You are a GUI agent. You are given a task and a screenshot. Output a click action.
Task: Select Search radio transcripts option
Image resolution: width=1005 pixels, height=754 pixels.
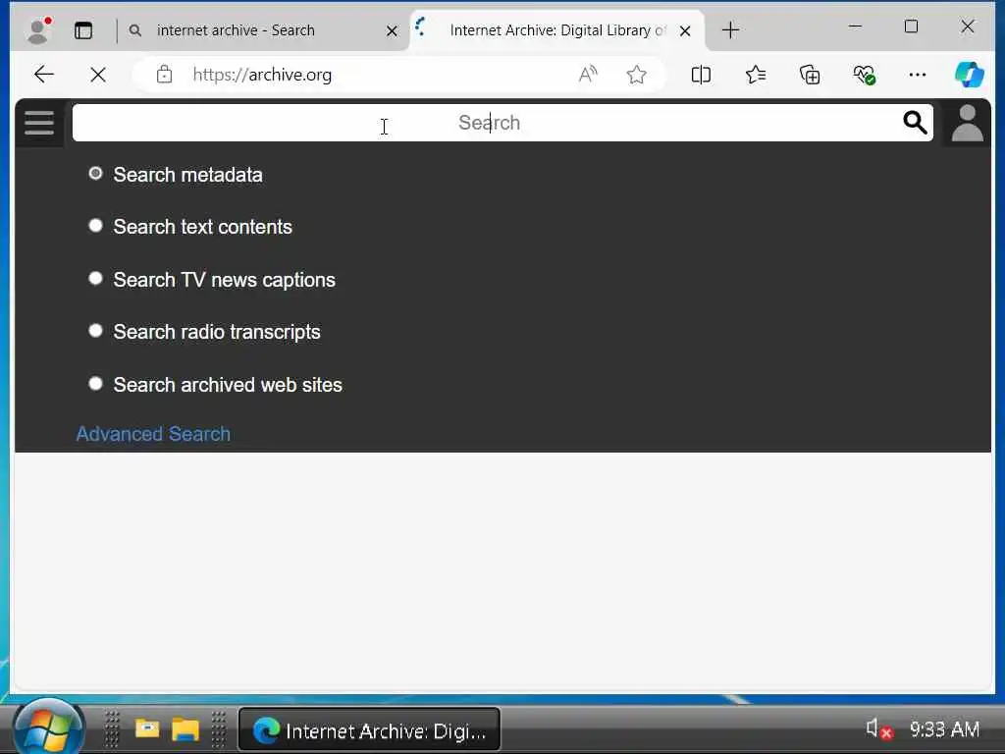[95, 331]
